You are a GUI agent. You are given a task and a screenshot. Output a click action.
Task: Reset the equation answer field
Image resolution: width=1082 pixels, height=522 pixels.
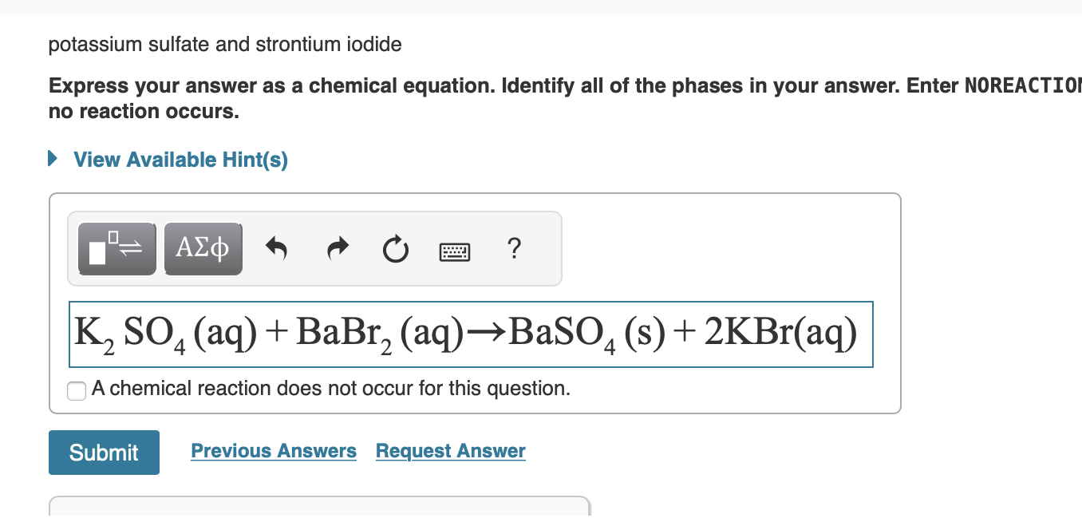click(x=395, y=248)
